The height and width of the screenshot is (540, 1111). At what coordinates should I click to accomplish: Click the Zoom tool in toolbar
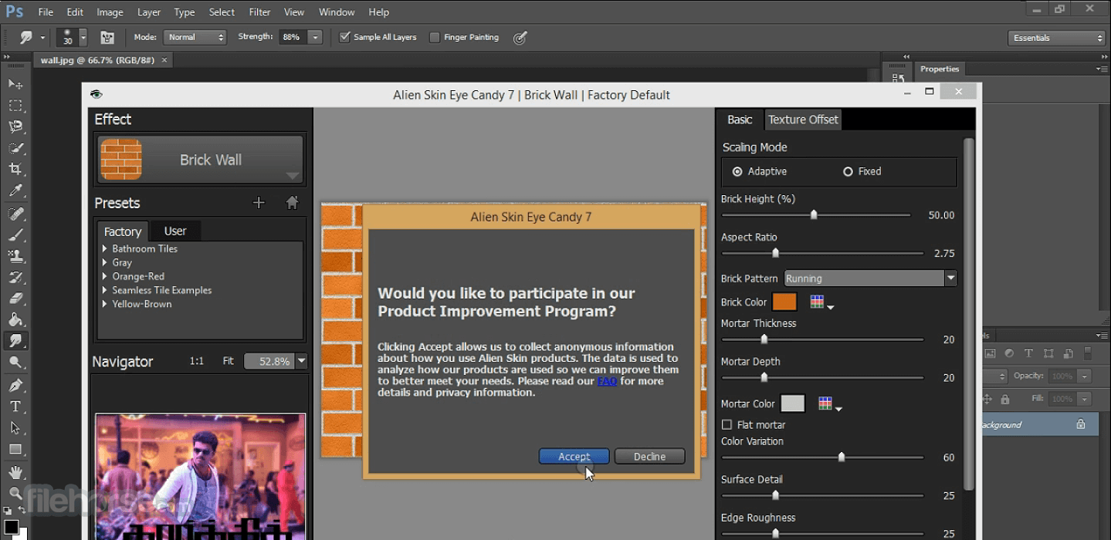(x=15, y=493)
